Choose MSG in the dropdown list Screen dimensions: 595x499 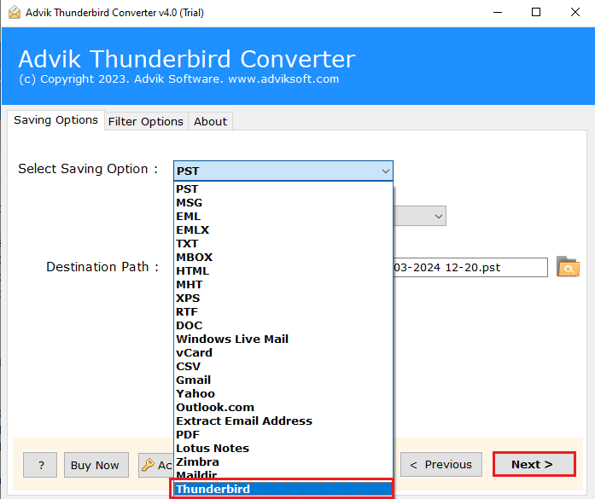coord(283,202)
